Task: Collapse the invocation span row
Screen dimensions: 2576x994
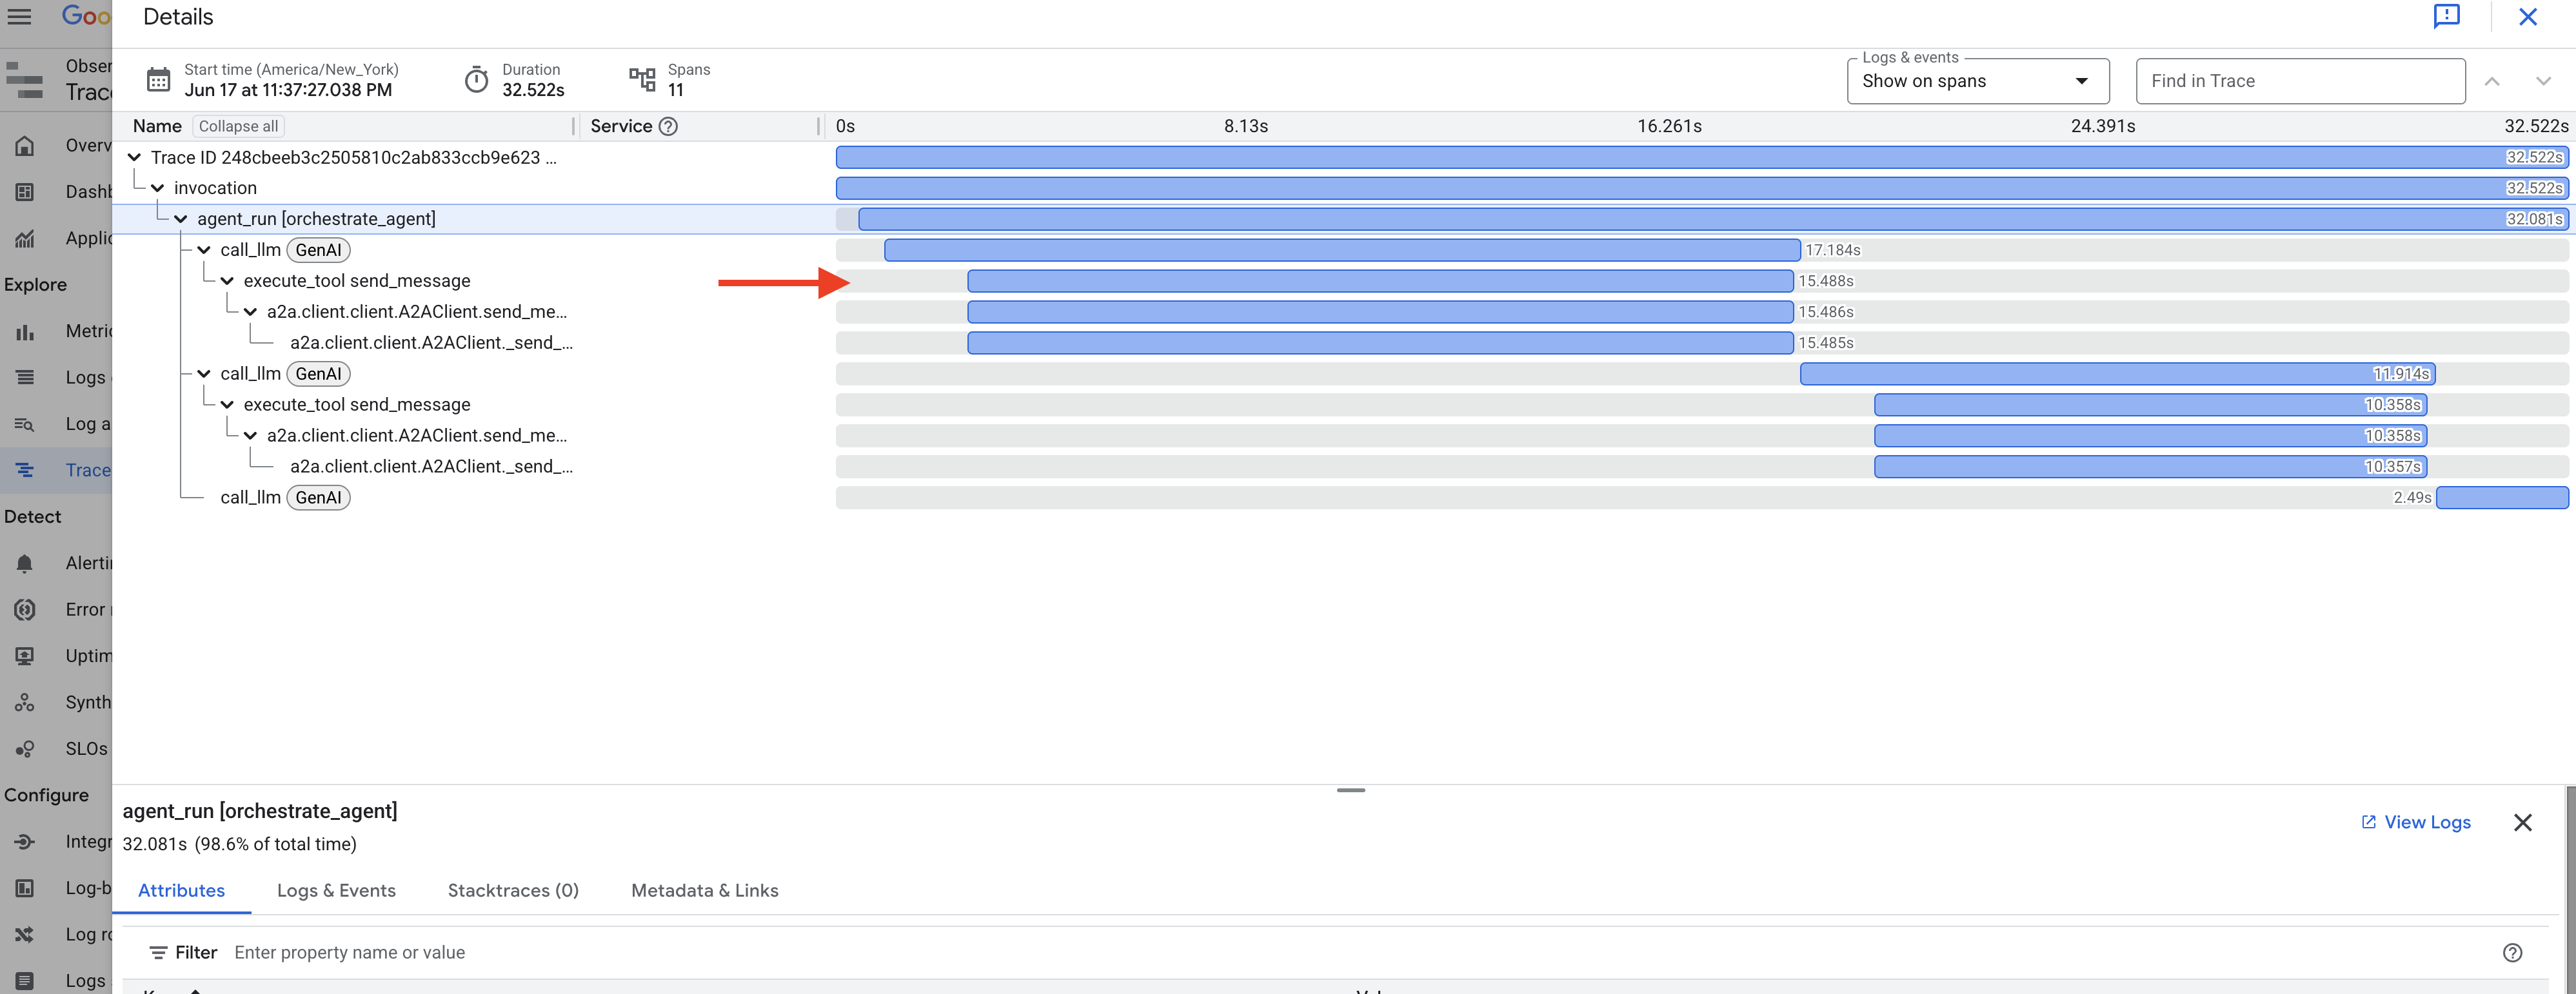Action: 158,189
